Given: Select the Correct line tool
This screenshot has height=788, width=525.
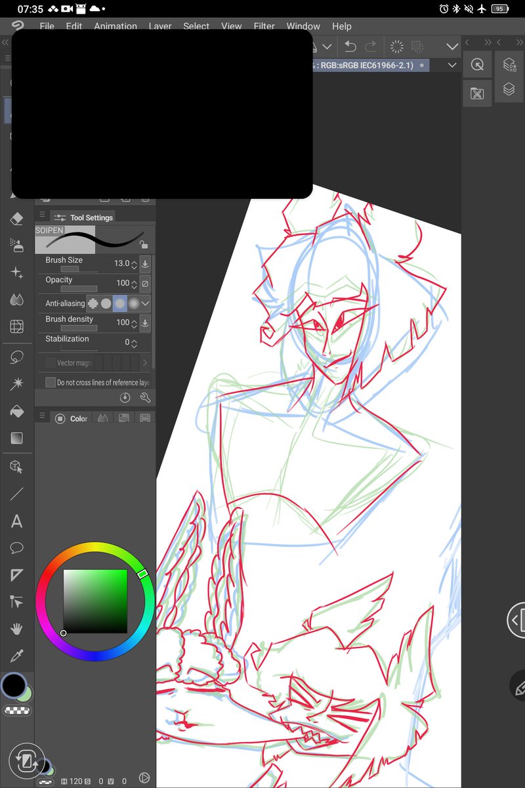Looking at the screenshot, I should (17, 602).
